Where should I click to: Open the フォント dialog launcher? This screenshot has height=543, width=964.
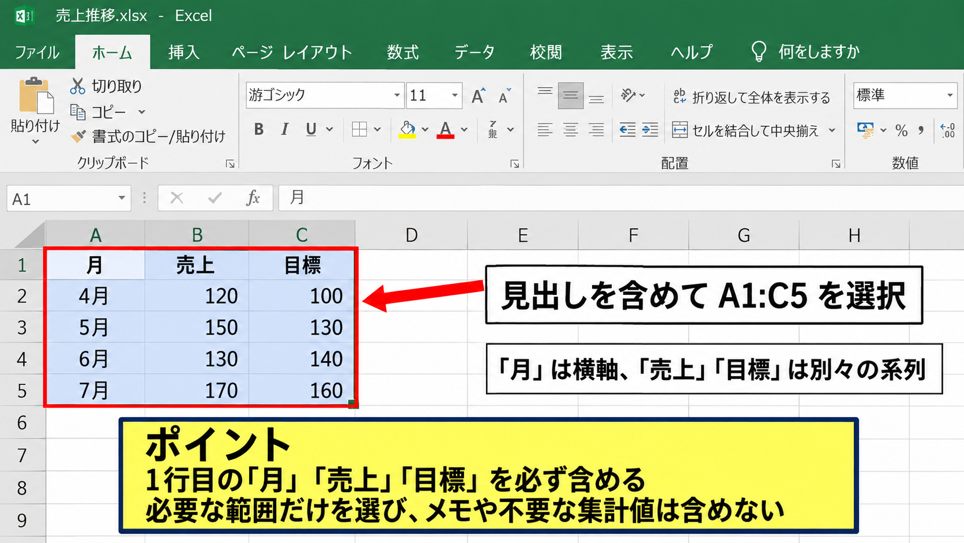[x=515, y=164]
